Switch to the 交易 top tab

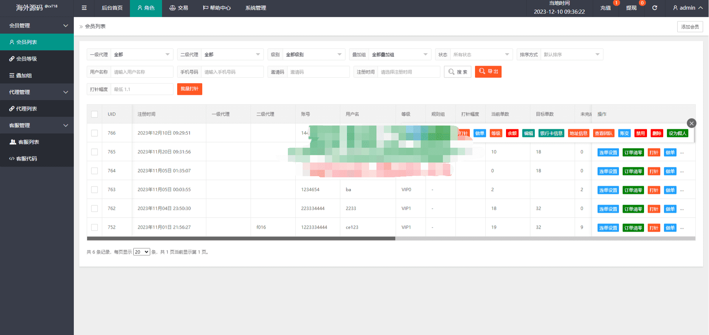(179, 8)
